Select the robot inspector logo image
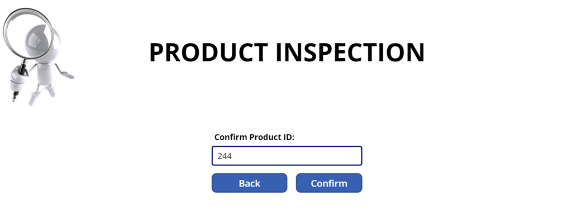The height and width of the screenshot is (215, 572). (39, 56)
